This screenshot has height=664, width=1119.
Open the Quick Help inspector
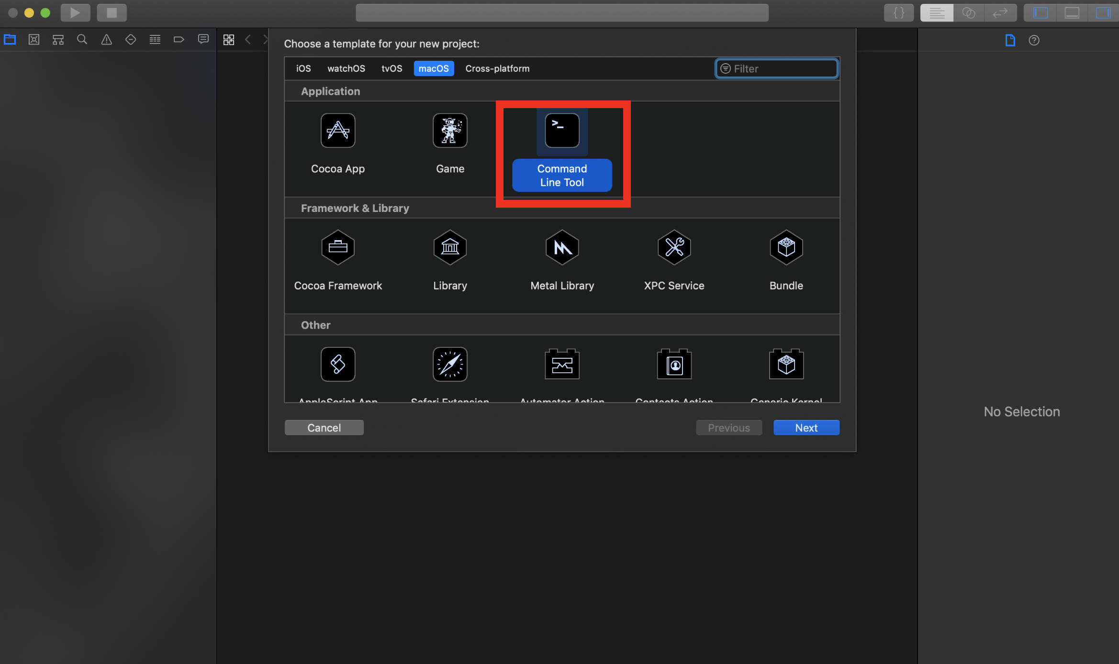point(1034,40)
